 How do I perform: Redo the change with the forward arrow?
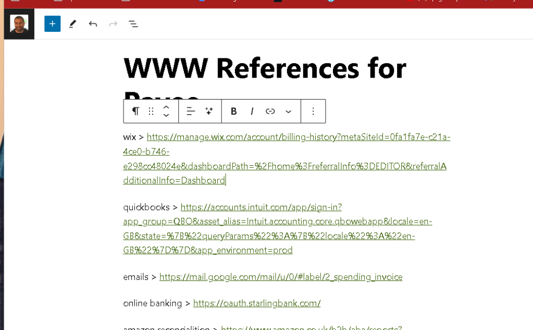click(113, 24)
